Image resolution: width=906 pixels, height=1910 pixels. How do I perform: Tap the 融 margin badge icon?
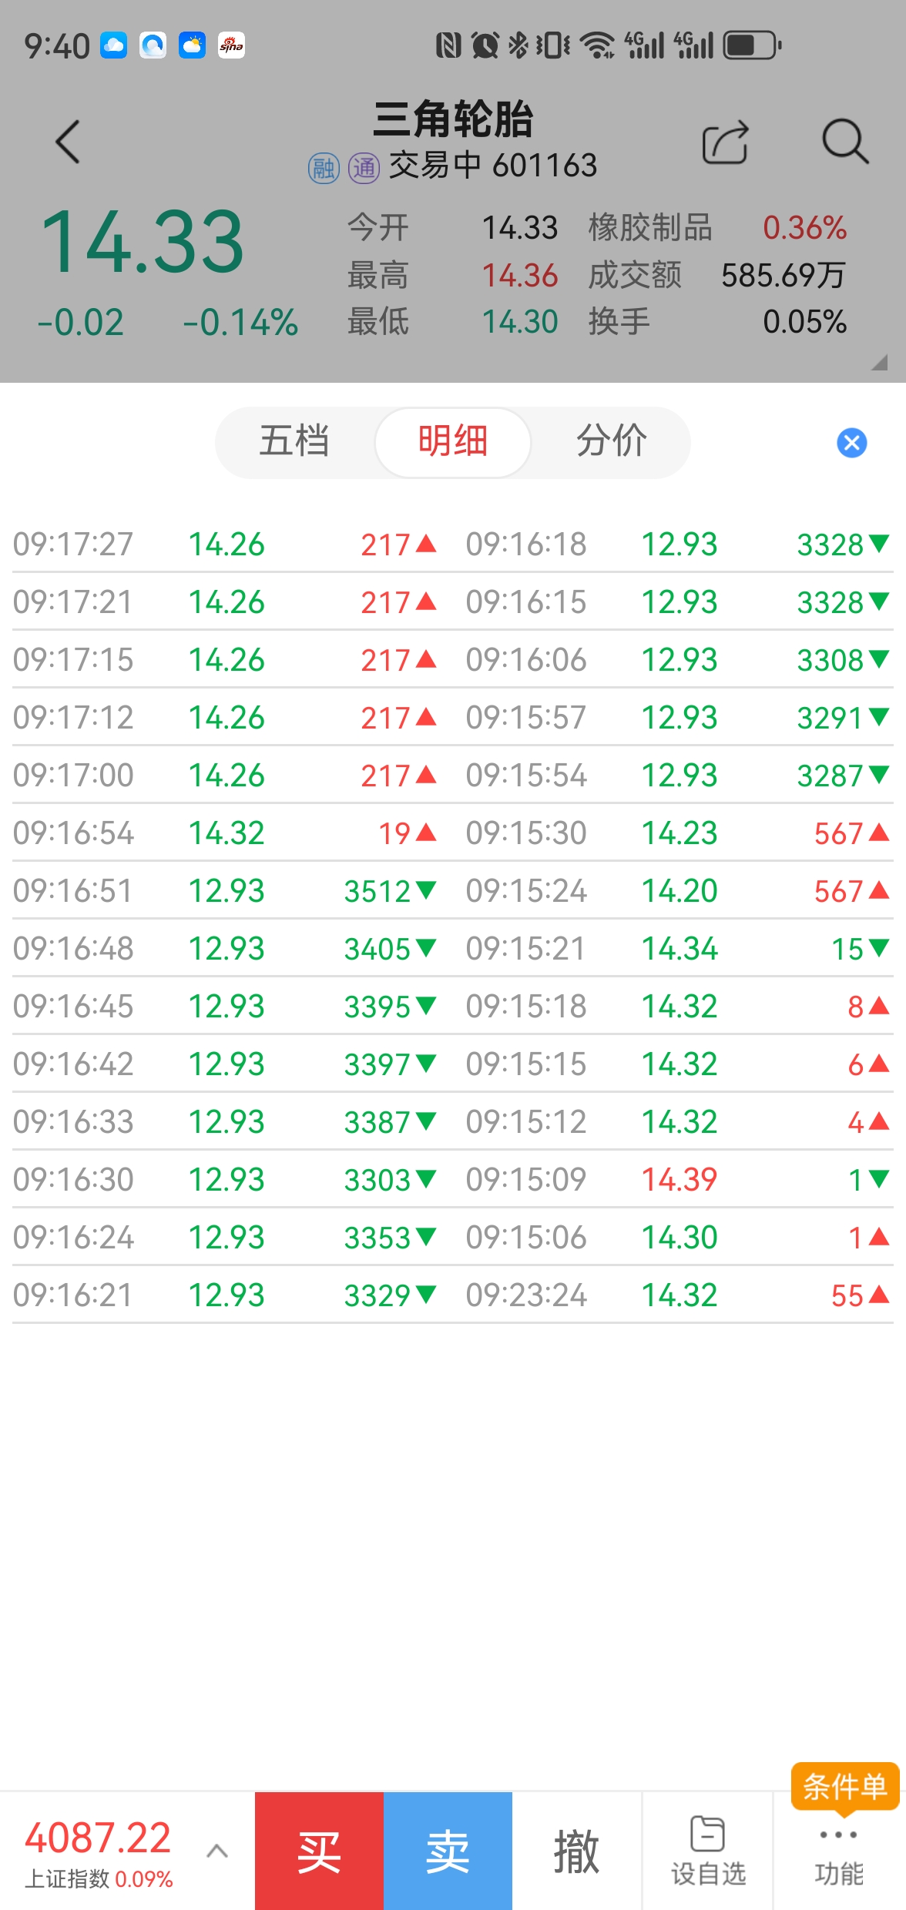click(x=324, y=167)
